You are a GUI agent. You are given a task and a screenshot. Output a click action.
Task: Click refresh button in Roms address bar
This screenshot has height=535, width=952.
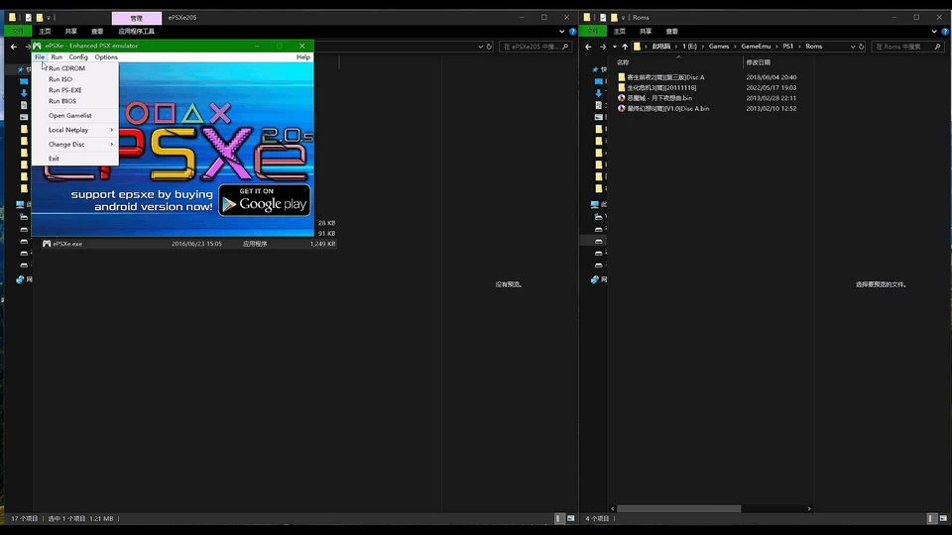tap(867, 47)
